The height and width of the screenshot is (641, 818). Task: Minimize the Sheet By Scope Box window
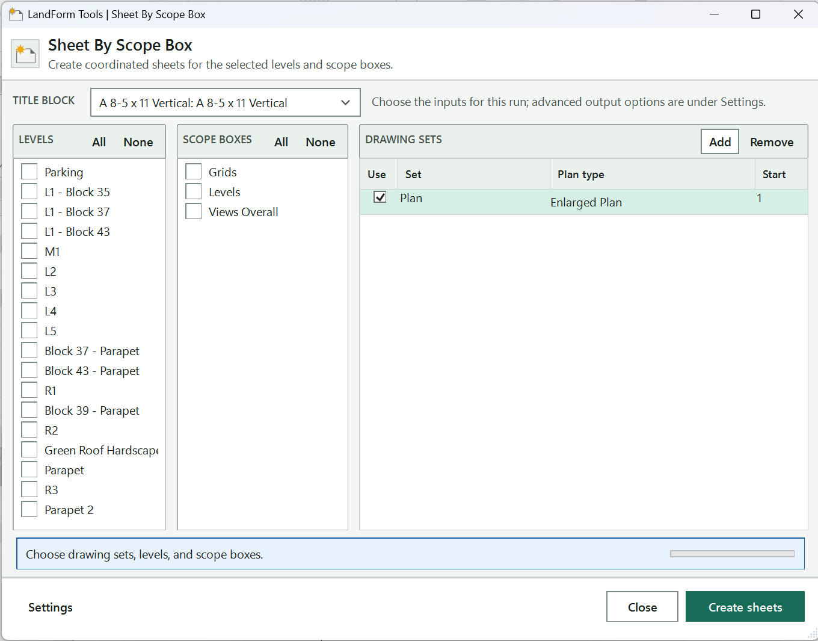715,14
